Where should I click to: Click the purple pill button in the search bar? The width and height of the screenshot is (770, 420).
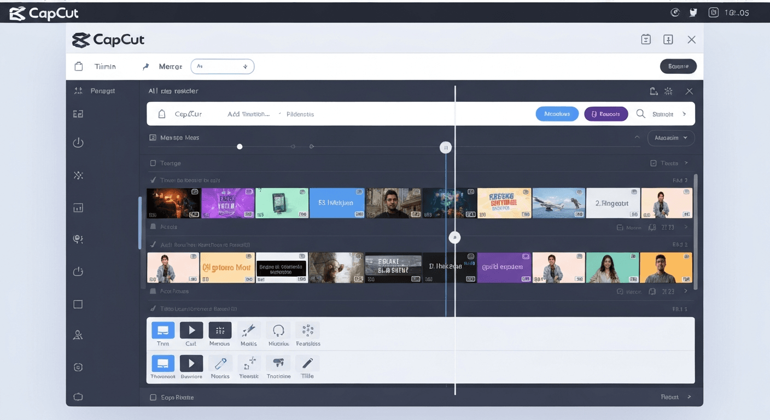606,114
